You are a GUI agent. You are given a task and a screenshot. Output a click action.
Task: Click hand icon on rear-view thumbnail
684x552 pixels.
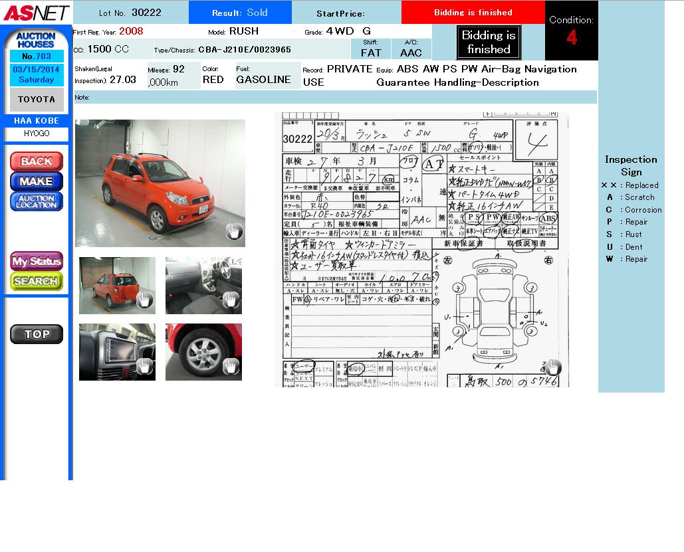[144, 300]
